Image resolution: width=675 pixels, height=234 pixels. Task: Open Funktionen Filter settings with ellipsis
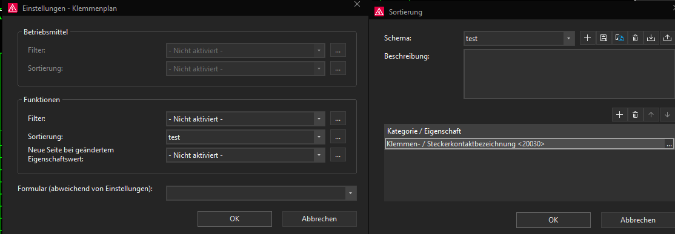338,119
